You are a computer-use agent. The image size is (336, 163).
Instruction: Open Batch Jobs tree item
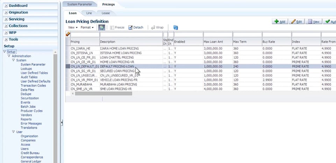point(28,107)
